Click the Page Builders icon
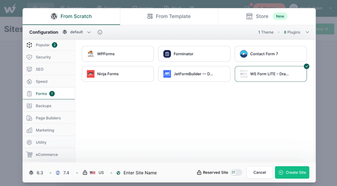The image size is (337, 186). [29, 118]
